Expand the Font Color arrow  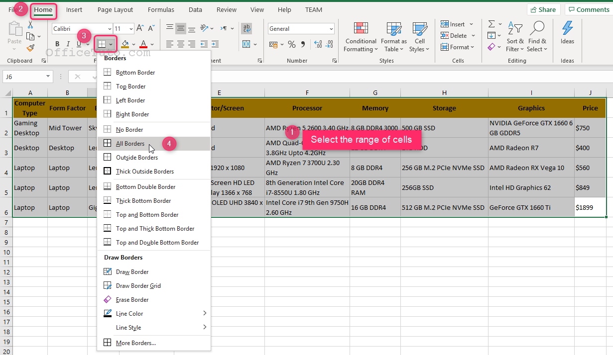click(152, 44)
